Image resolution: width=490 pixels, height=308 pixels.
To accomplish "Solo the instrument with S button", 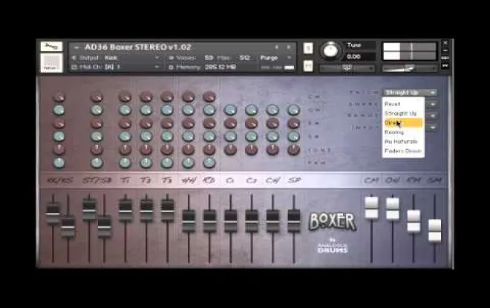I will pos(308,48).
